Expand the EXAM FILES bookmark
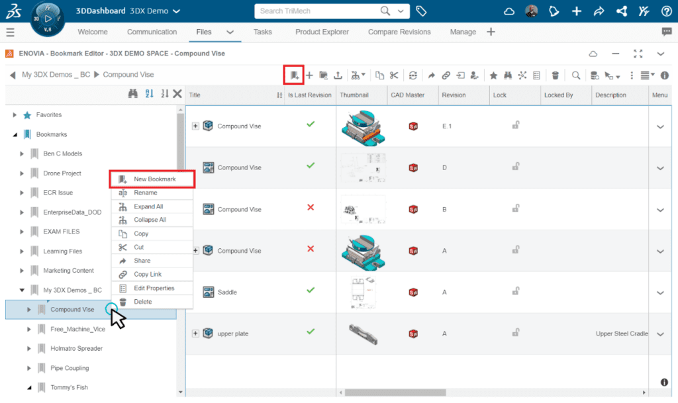 (x=22, y=232)
